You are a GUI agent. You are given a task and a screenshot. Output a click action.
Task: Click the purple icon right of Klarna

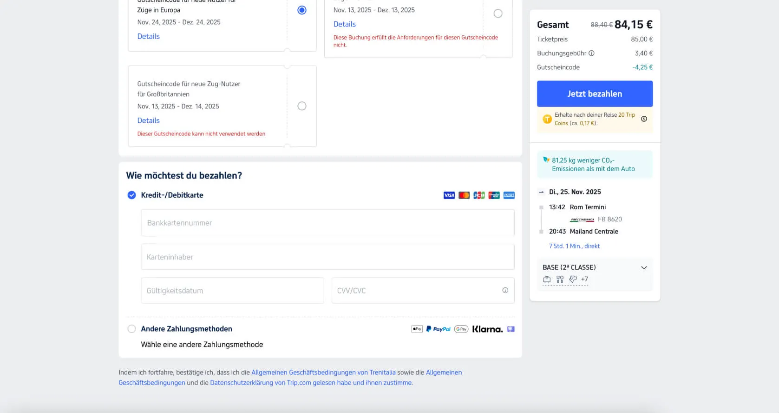511,329
